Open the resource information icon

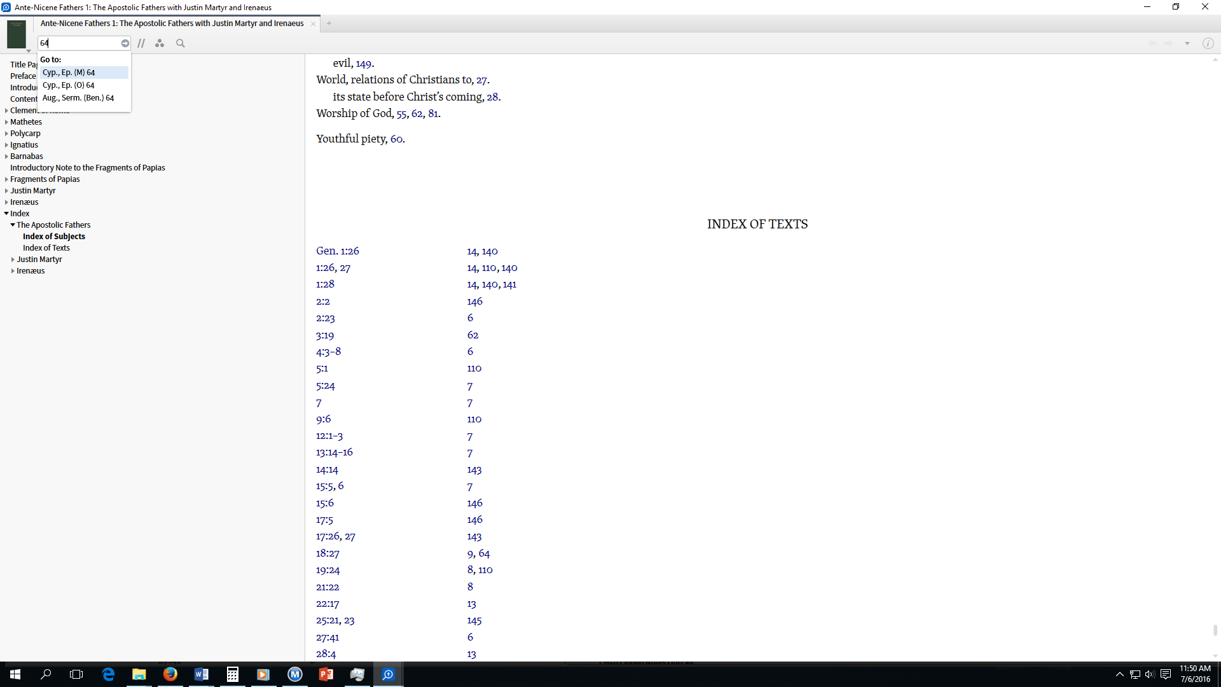point(1208,43)
